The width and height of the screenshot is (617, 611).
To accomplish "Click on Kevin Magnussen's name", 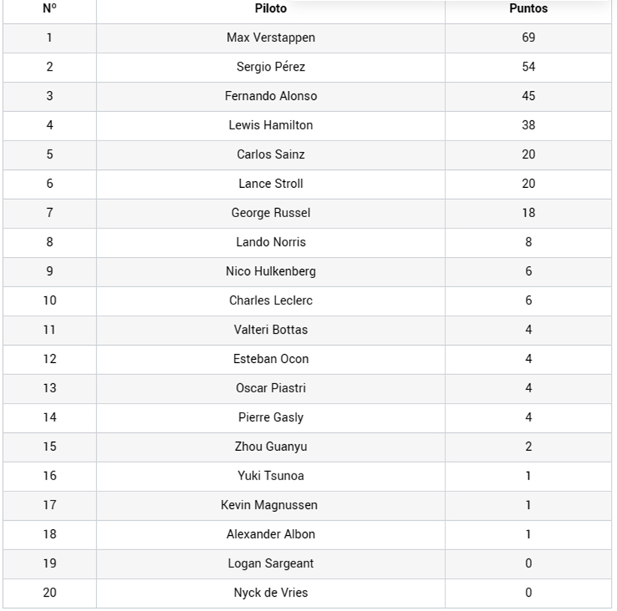I will point(269,505).
